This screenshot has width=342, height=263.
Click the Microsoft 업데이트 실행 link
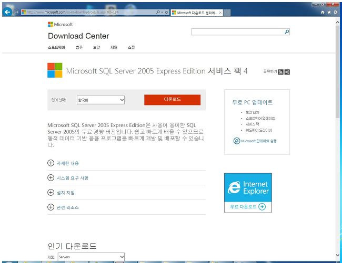click(x=259, y=141)
